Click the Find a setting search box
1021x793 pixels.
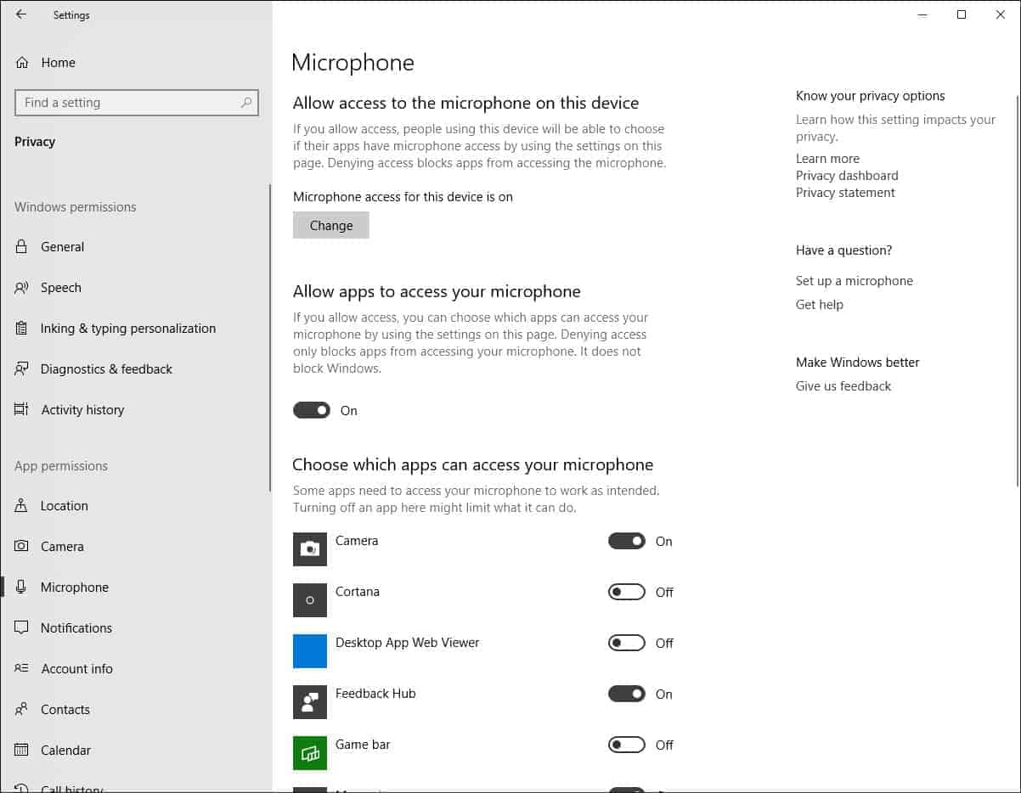[136, 102]
